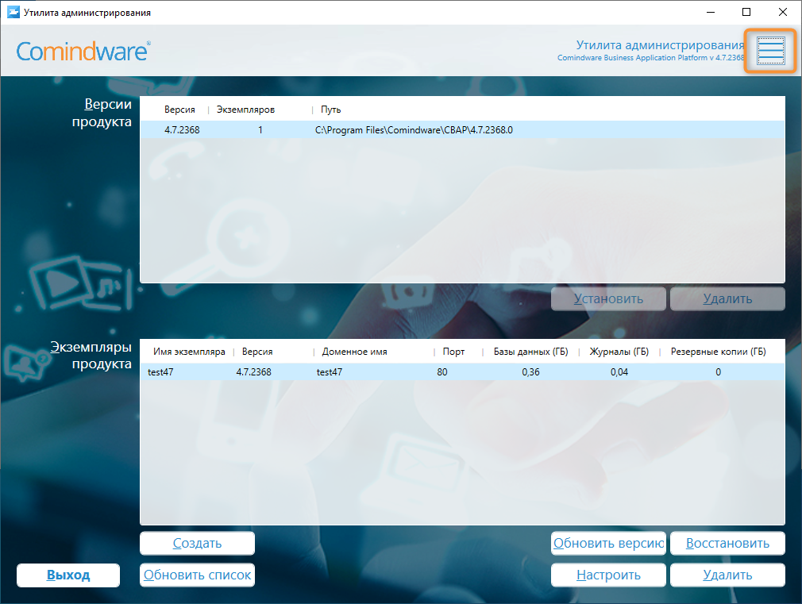Click logs size 0,04

click(x=619, y=371)
